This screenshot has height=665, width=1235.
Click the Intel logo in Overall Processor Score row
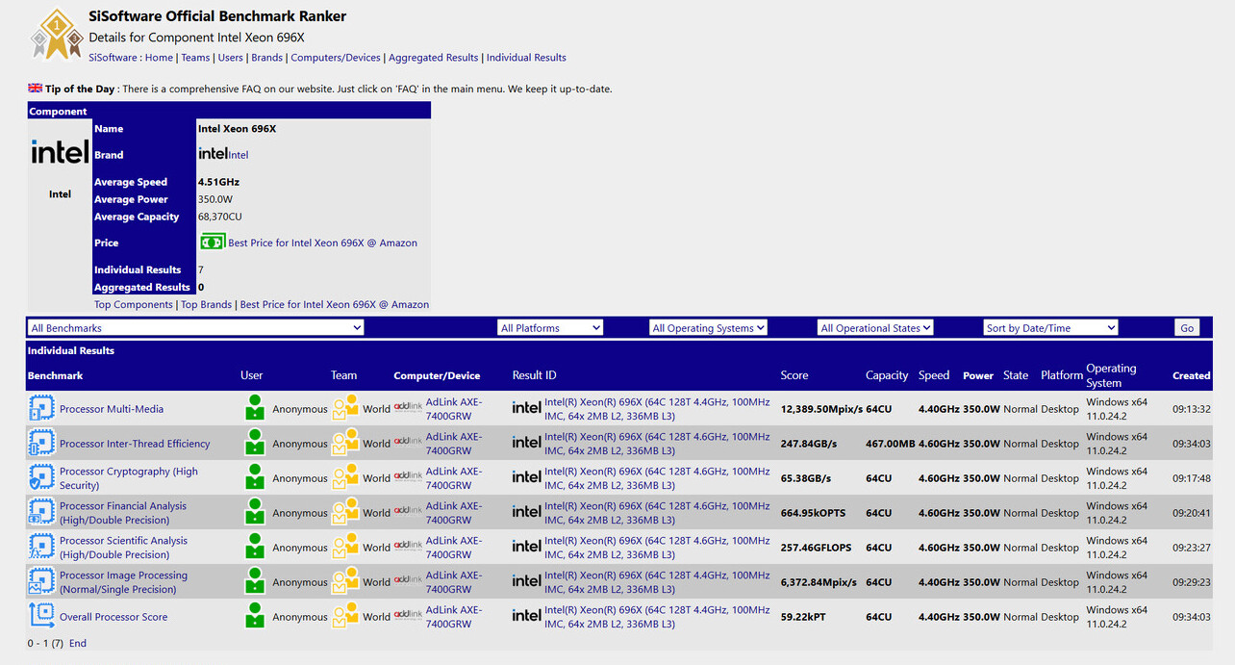tap(526, 616)
